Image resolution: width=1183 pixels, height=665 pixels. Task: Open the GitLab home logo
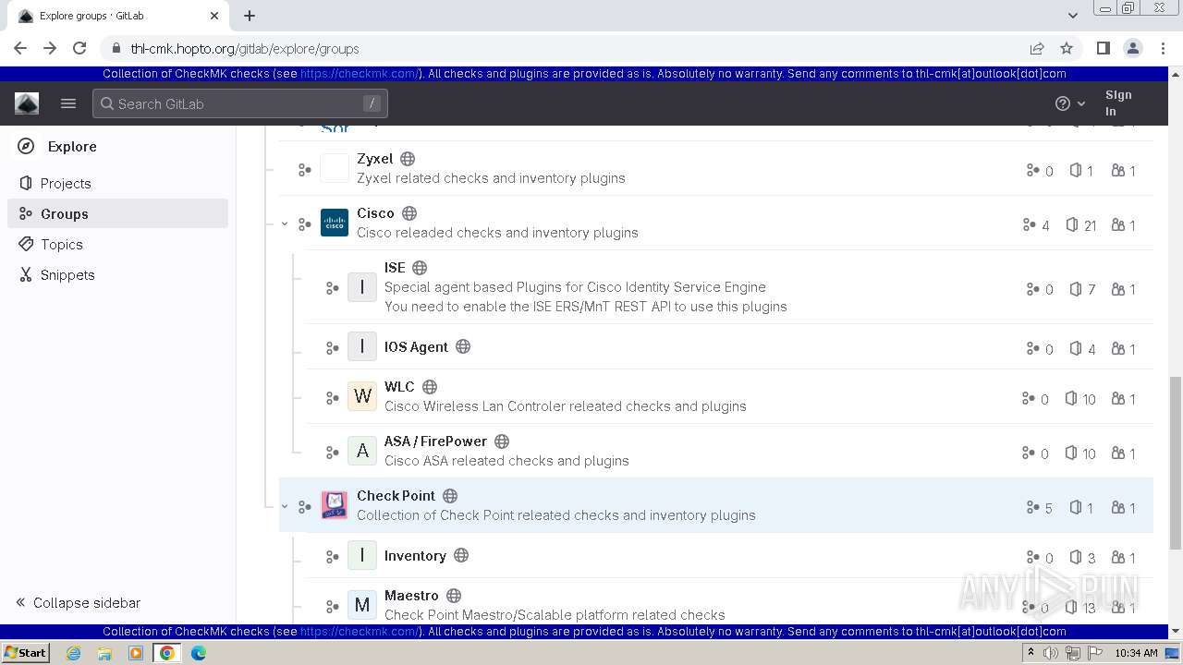pos(27,103)
